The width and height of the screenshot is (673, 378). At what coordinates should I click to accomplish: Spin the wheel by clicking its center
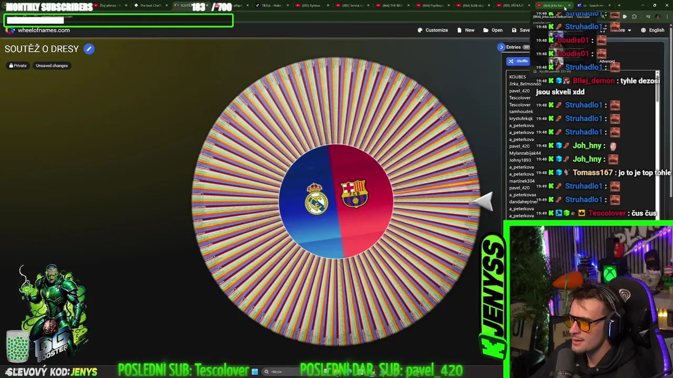(x=335, y=201)
